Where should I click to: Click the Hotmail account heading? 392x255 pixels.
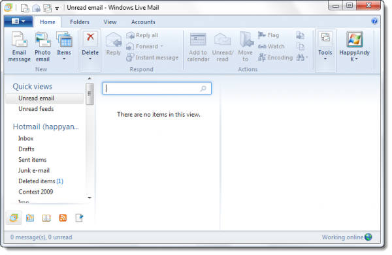[46, 127]
